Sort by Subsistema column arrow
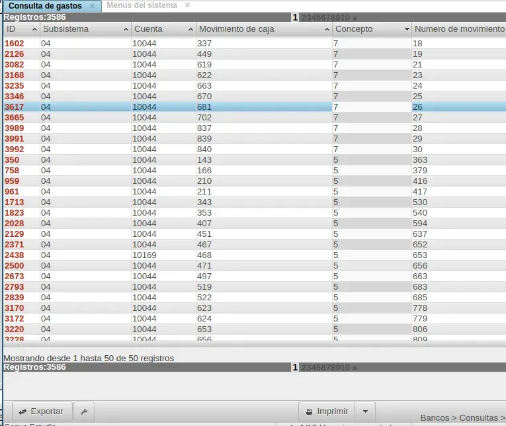Screen dimensions: 506x426 point(126,30)
